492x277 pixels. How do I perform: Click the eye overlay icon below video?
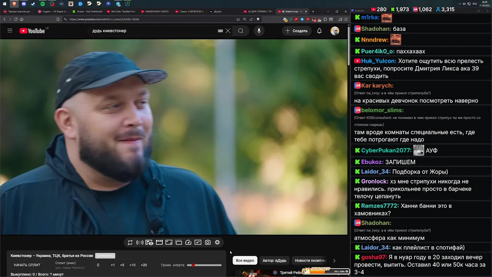149,242
